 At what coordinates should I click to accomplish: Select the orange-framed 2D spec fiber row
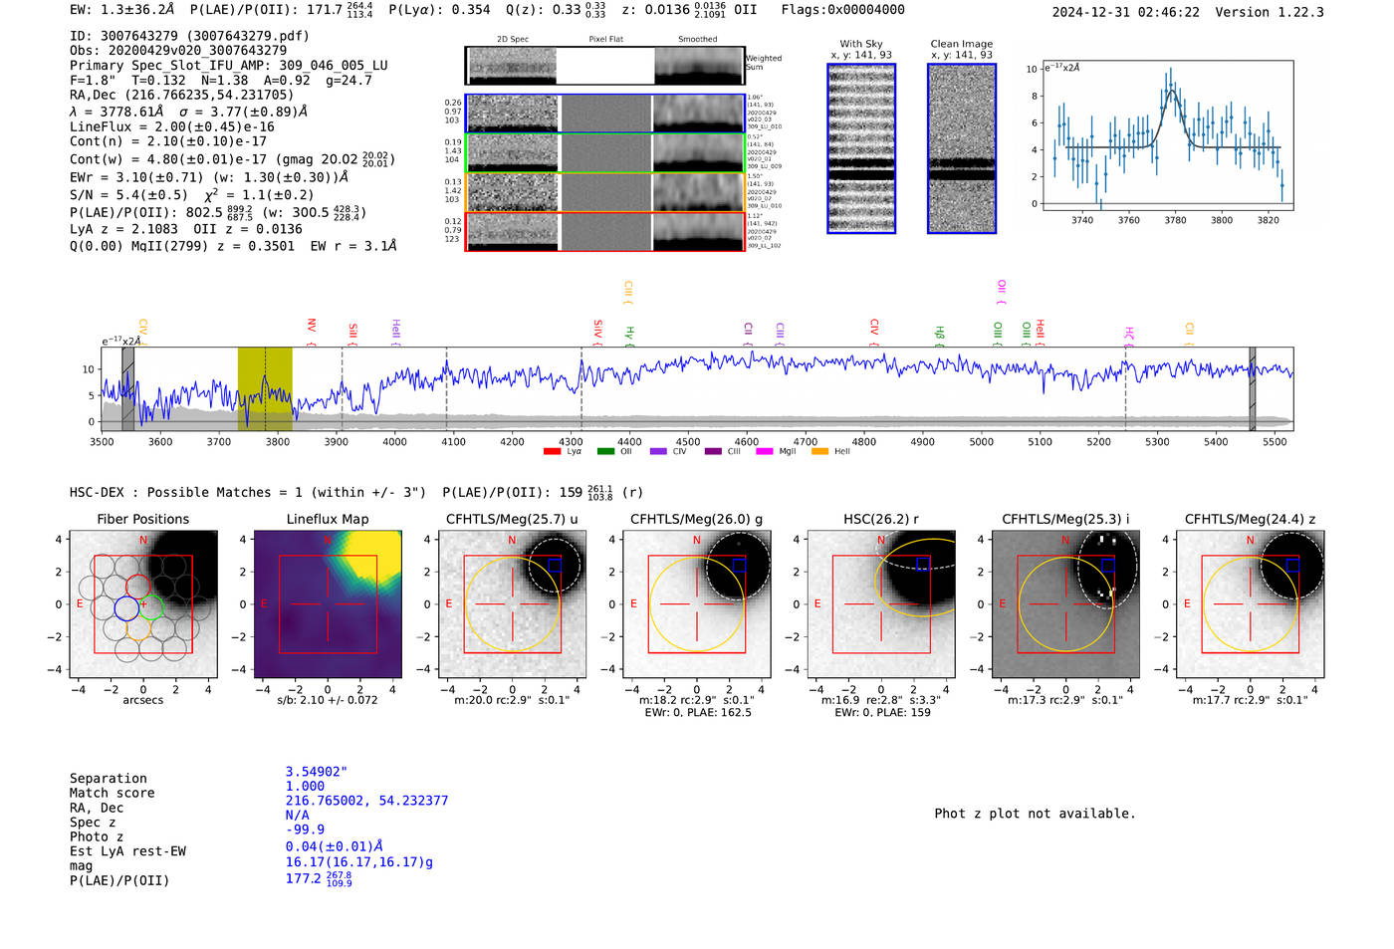pos(604,192)
